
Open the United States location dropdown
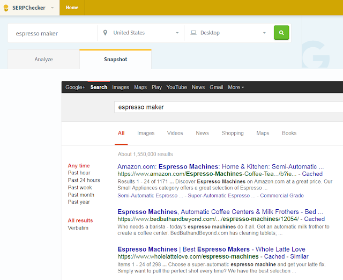(140, 33)
